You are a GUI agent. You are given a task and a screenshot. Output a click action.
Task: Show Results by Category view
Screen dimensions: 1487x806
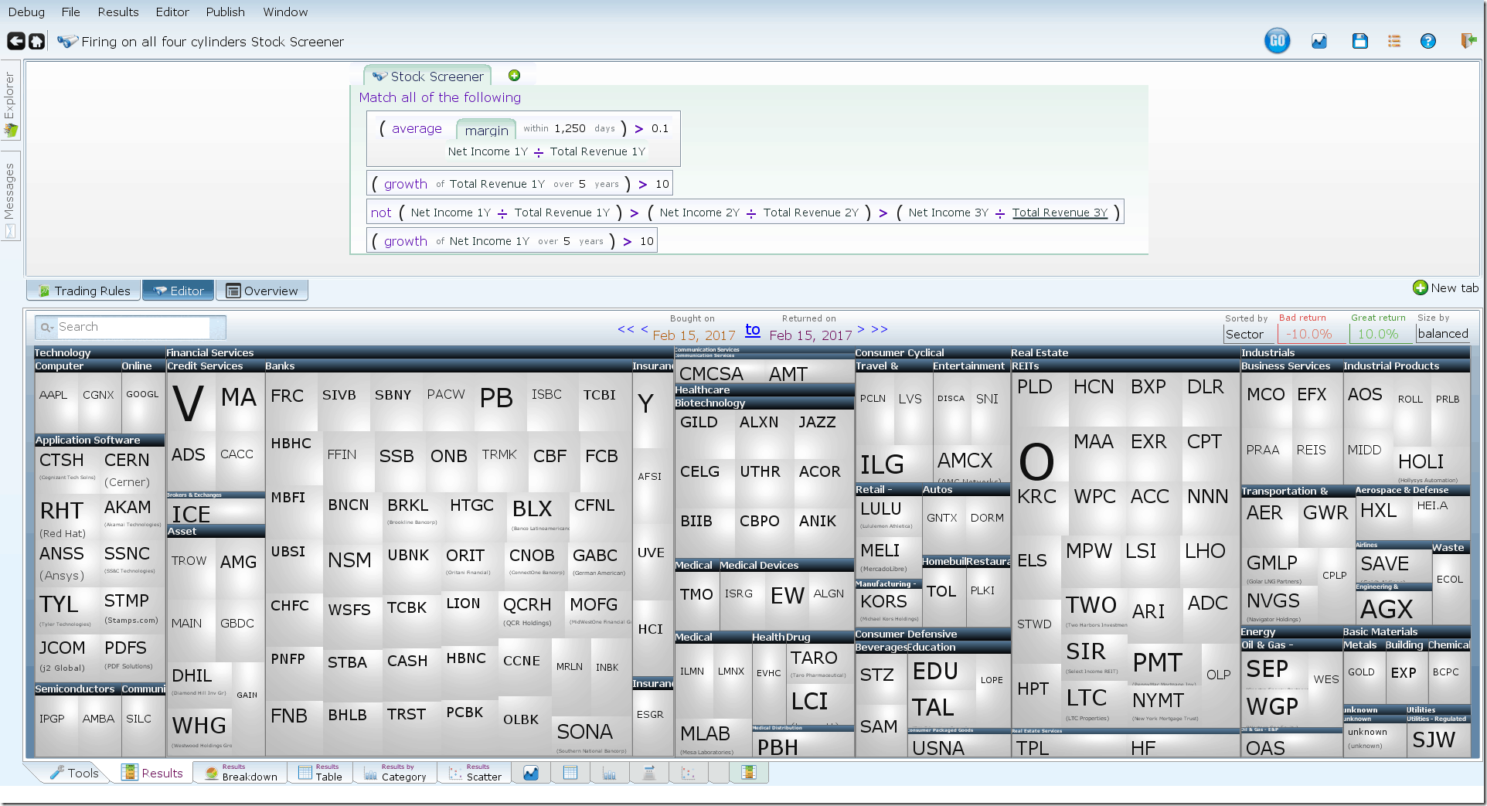396,773
